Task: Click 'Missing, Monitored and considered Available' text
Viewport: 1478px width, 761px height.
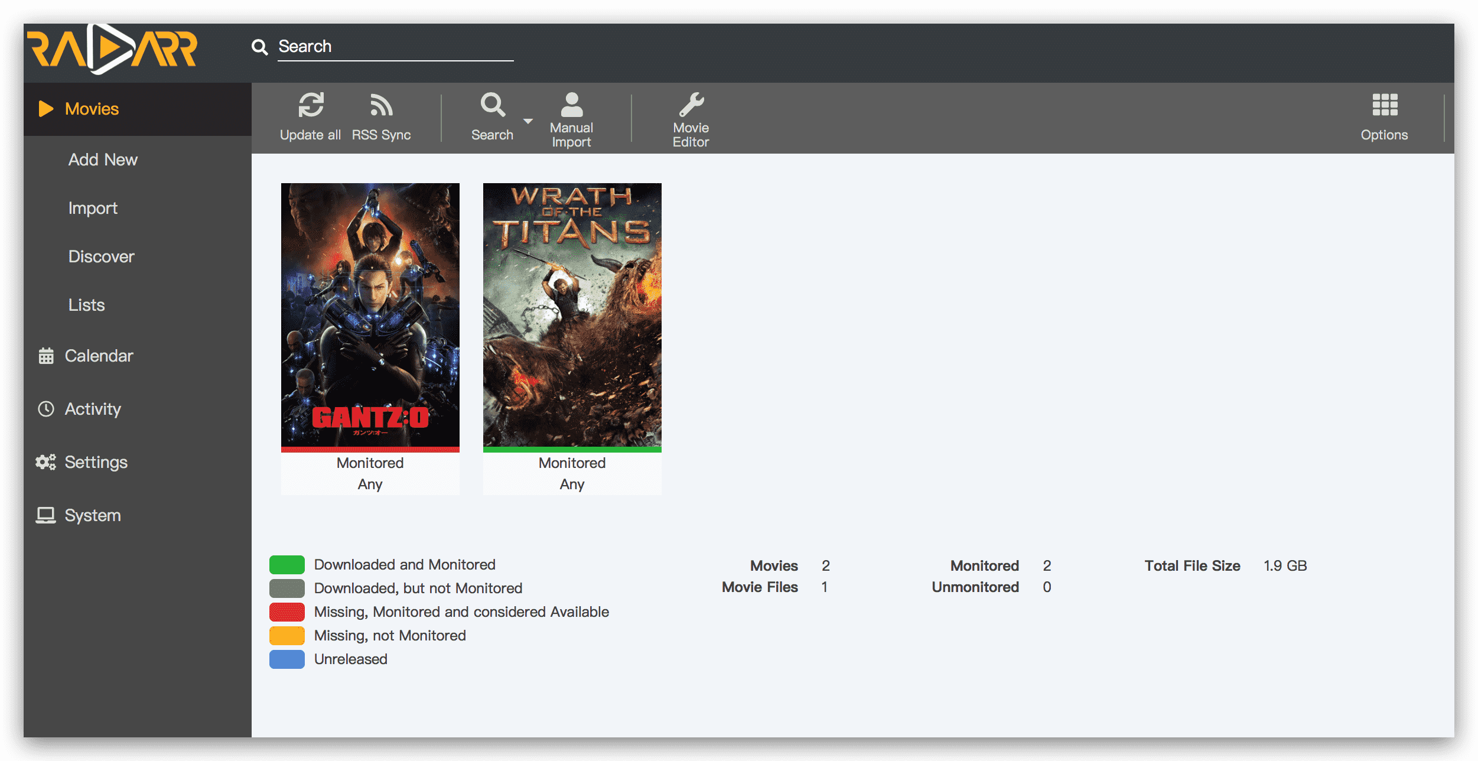Action: pyautogui.click(x=461, y=612)
